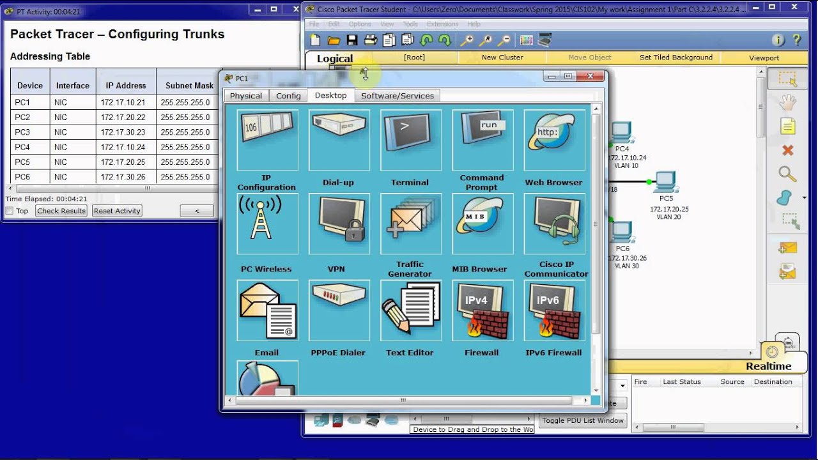This screenshot has width=818, height=460.
Task: Launch the Web Browser
Action: click(553, 140)
